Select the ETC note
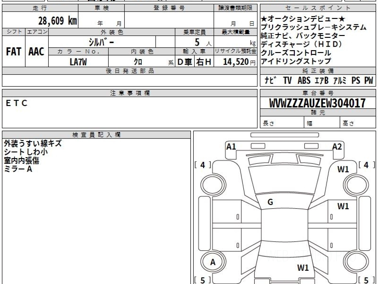The height and width of the screenshot is (284, 378). point(17,103)
